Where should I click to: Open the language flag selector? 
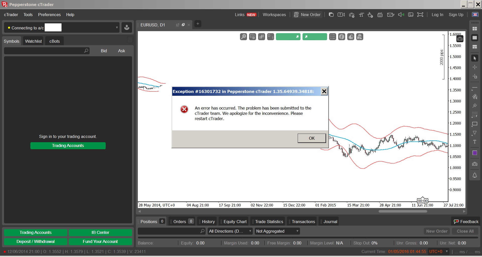[475, 15]
